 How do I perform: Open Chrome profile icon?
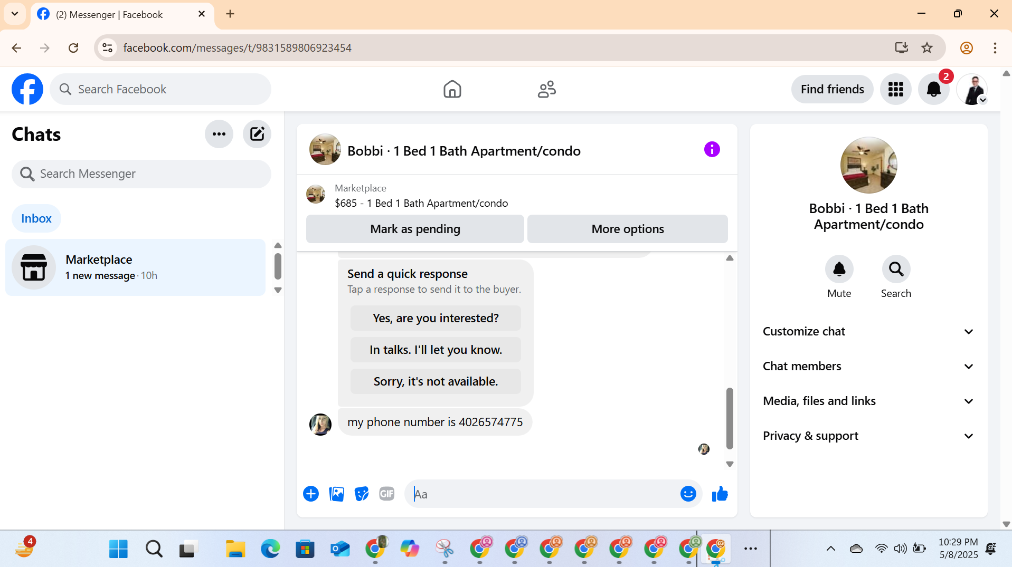pyautogui.click(x=967, y=48)
